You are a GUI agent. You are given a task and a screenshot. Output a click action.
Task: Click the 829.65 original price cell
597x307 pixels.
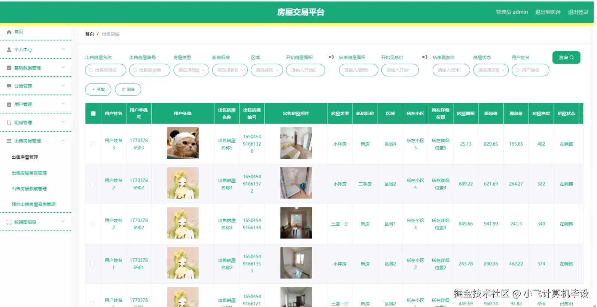tap(491, 144)
